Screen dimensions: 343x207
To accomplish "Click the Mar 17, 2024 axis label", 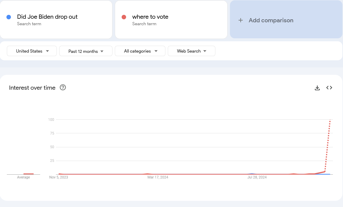I will [158, 177].
